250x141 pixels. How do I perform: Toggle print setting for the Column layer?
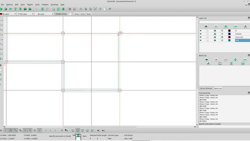[x=215, y=34]
